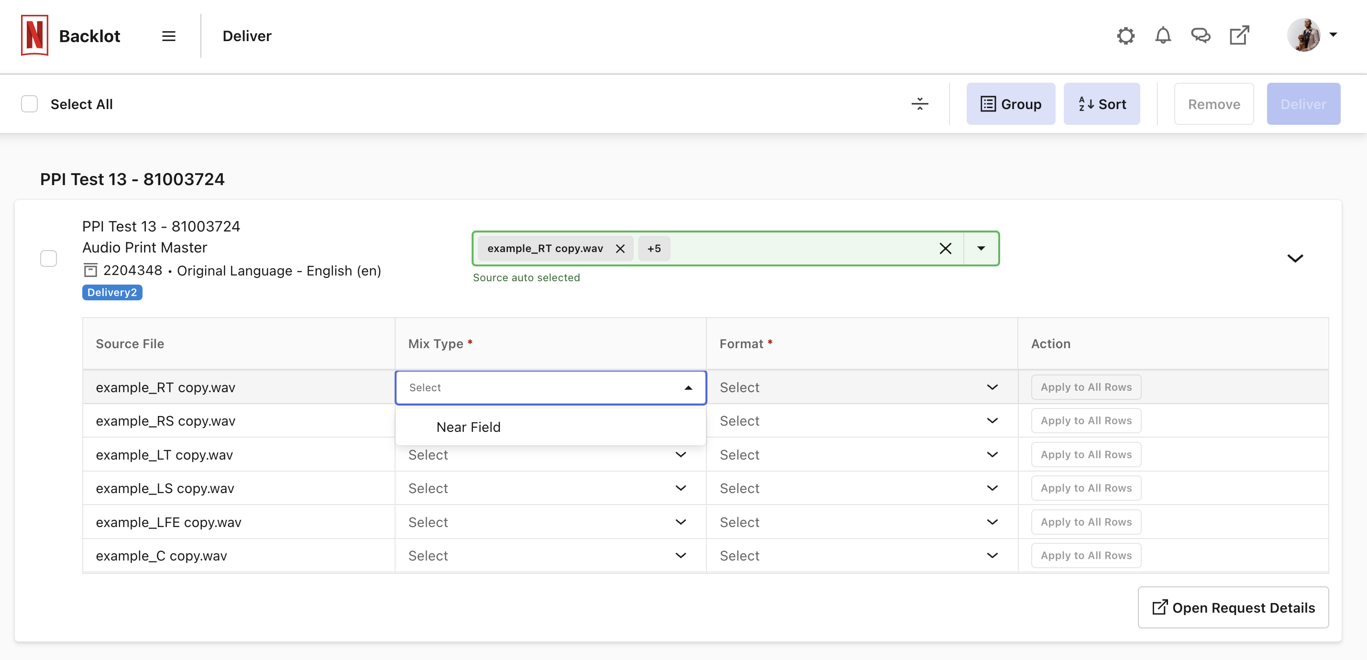Apply to All Rows for example_RS copy.wav
The image size is (1367, 660).
(x=1086, y=421)
